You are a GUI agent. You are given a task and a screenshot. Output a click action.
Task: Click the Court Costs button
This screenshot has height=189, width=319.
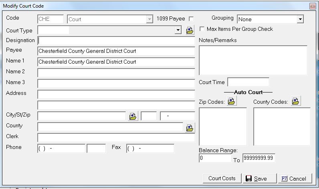coord(222,178)
